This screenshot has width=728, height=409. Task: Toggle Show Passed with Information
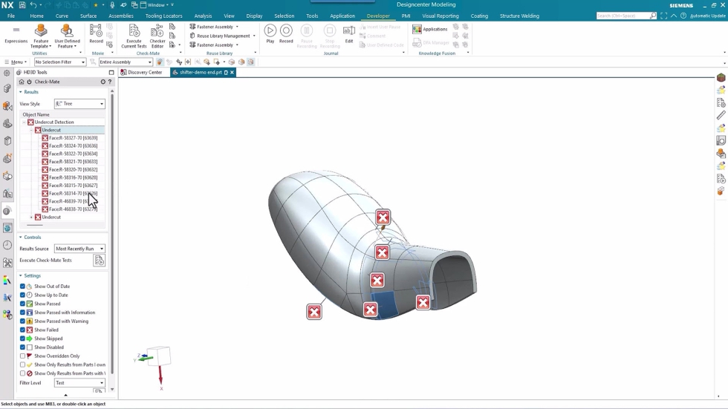click(x=22, y=313)
